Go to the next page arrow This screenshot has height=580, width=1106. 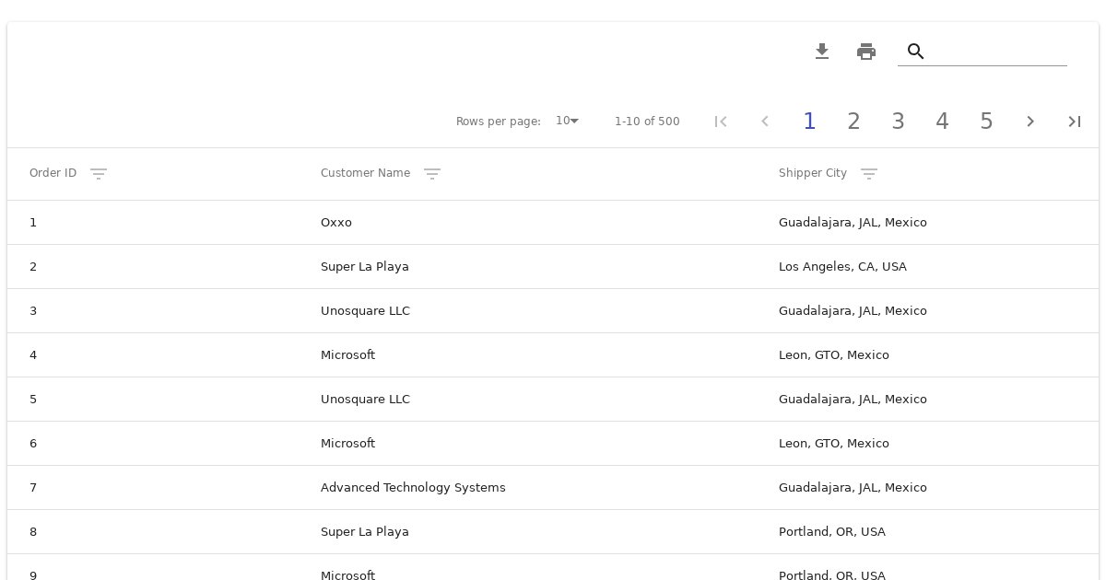click(x=1030, y=122)
